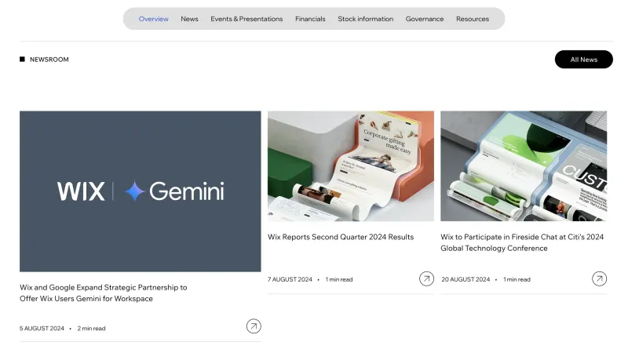Viewport: 628px width, 353px height.
Task: Click the NEWSROOM section label
Action: point(49,60)
